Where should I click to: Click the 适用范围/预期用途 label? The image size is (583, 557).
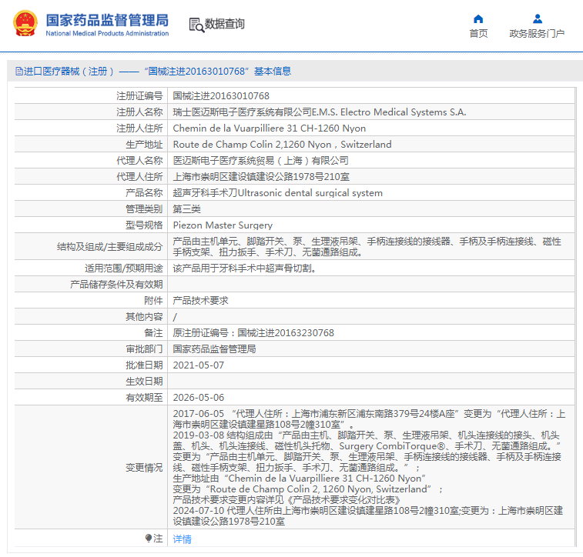pyautogui.click(x=124, y=268)
